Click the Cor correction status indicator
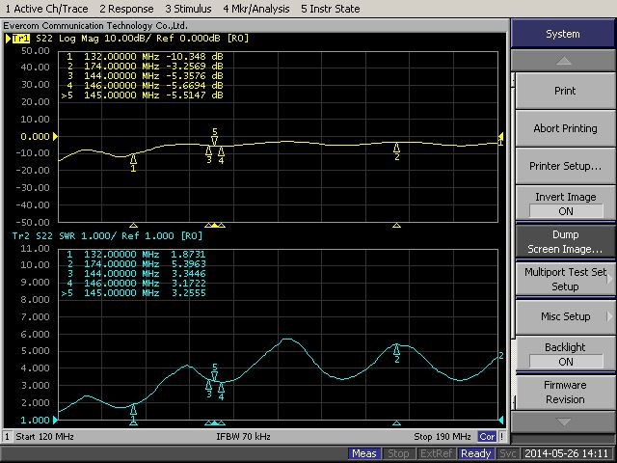The width and height of the screenshot is (617, 463). point(487,437)
